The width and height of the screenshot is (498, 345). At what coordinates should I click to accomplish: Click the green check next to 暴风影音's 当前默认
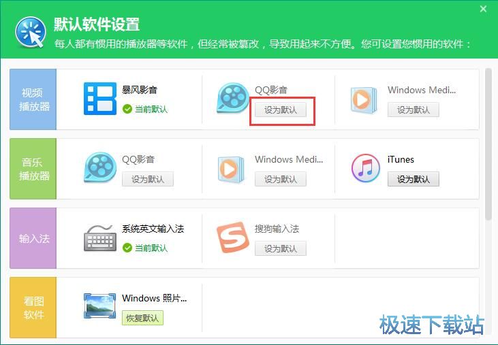[127, 109]
